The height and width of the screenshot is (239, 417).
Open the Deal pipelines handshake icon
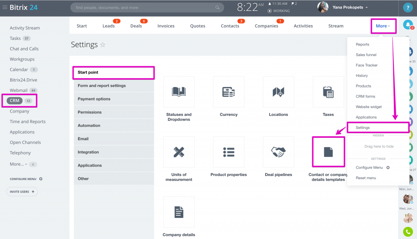click(x=279, y=152)
